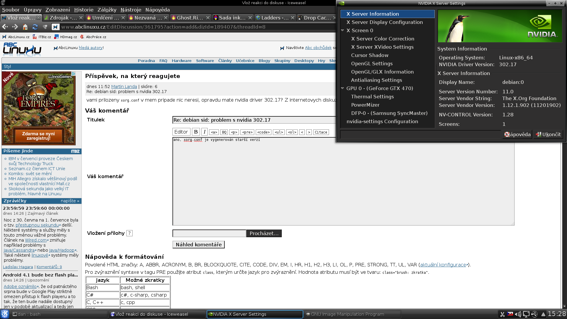The image size is (567, 319).
Task: Click the ITBiz.cz bookmark
Action: (42, 37)
